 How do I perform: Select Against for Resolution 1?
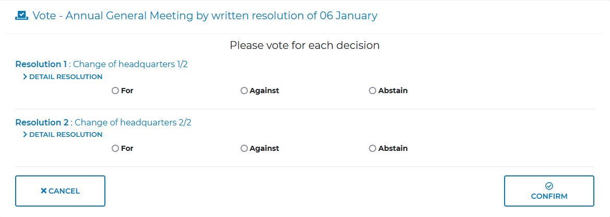(x=244, y=91)
